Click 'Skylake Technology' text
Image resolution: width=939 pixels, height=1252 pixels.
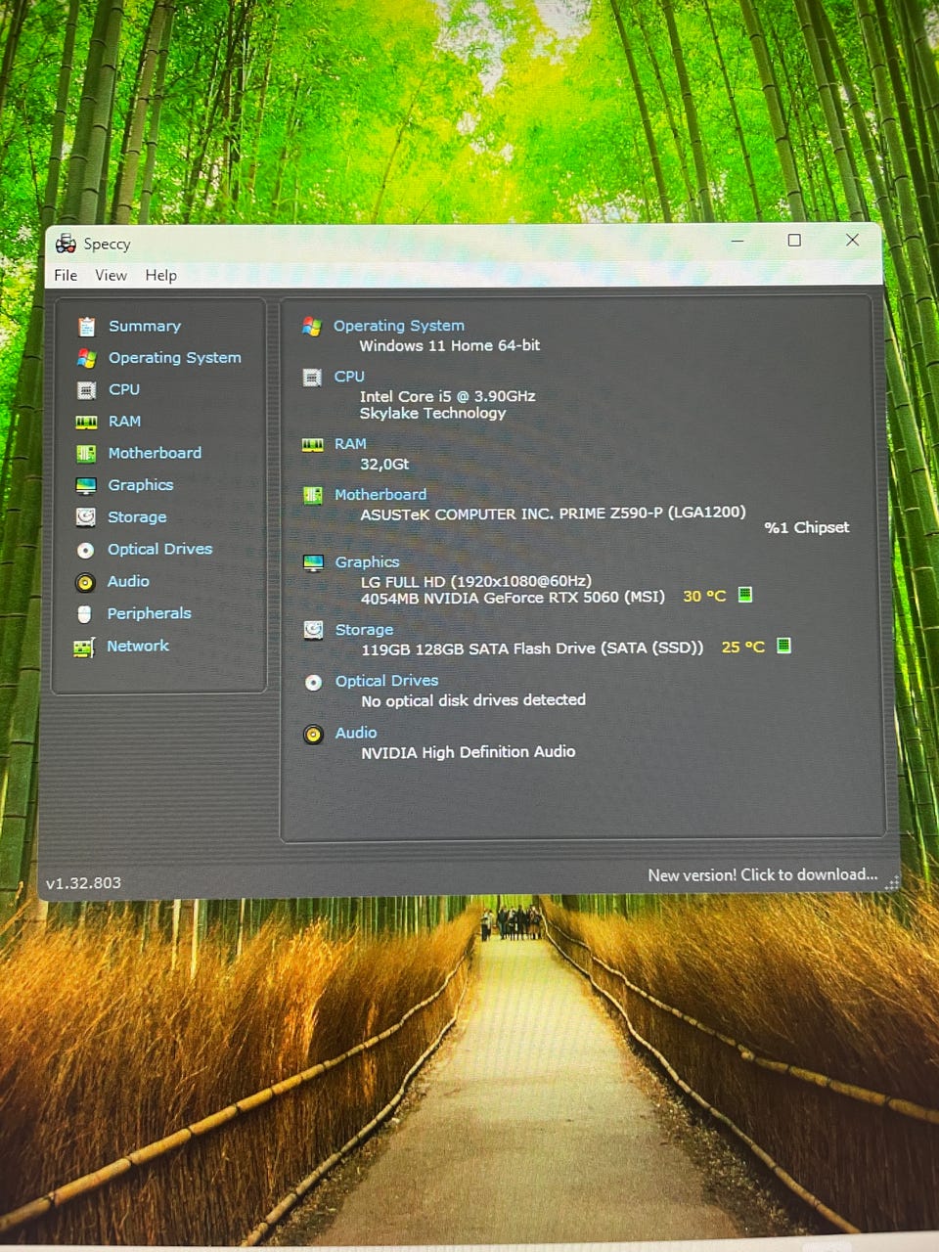432,413
